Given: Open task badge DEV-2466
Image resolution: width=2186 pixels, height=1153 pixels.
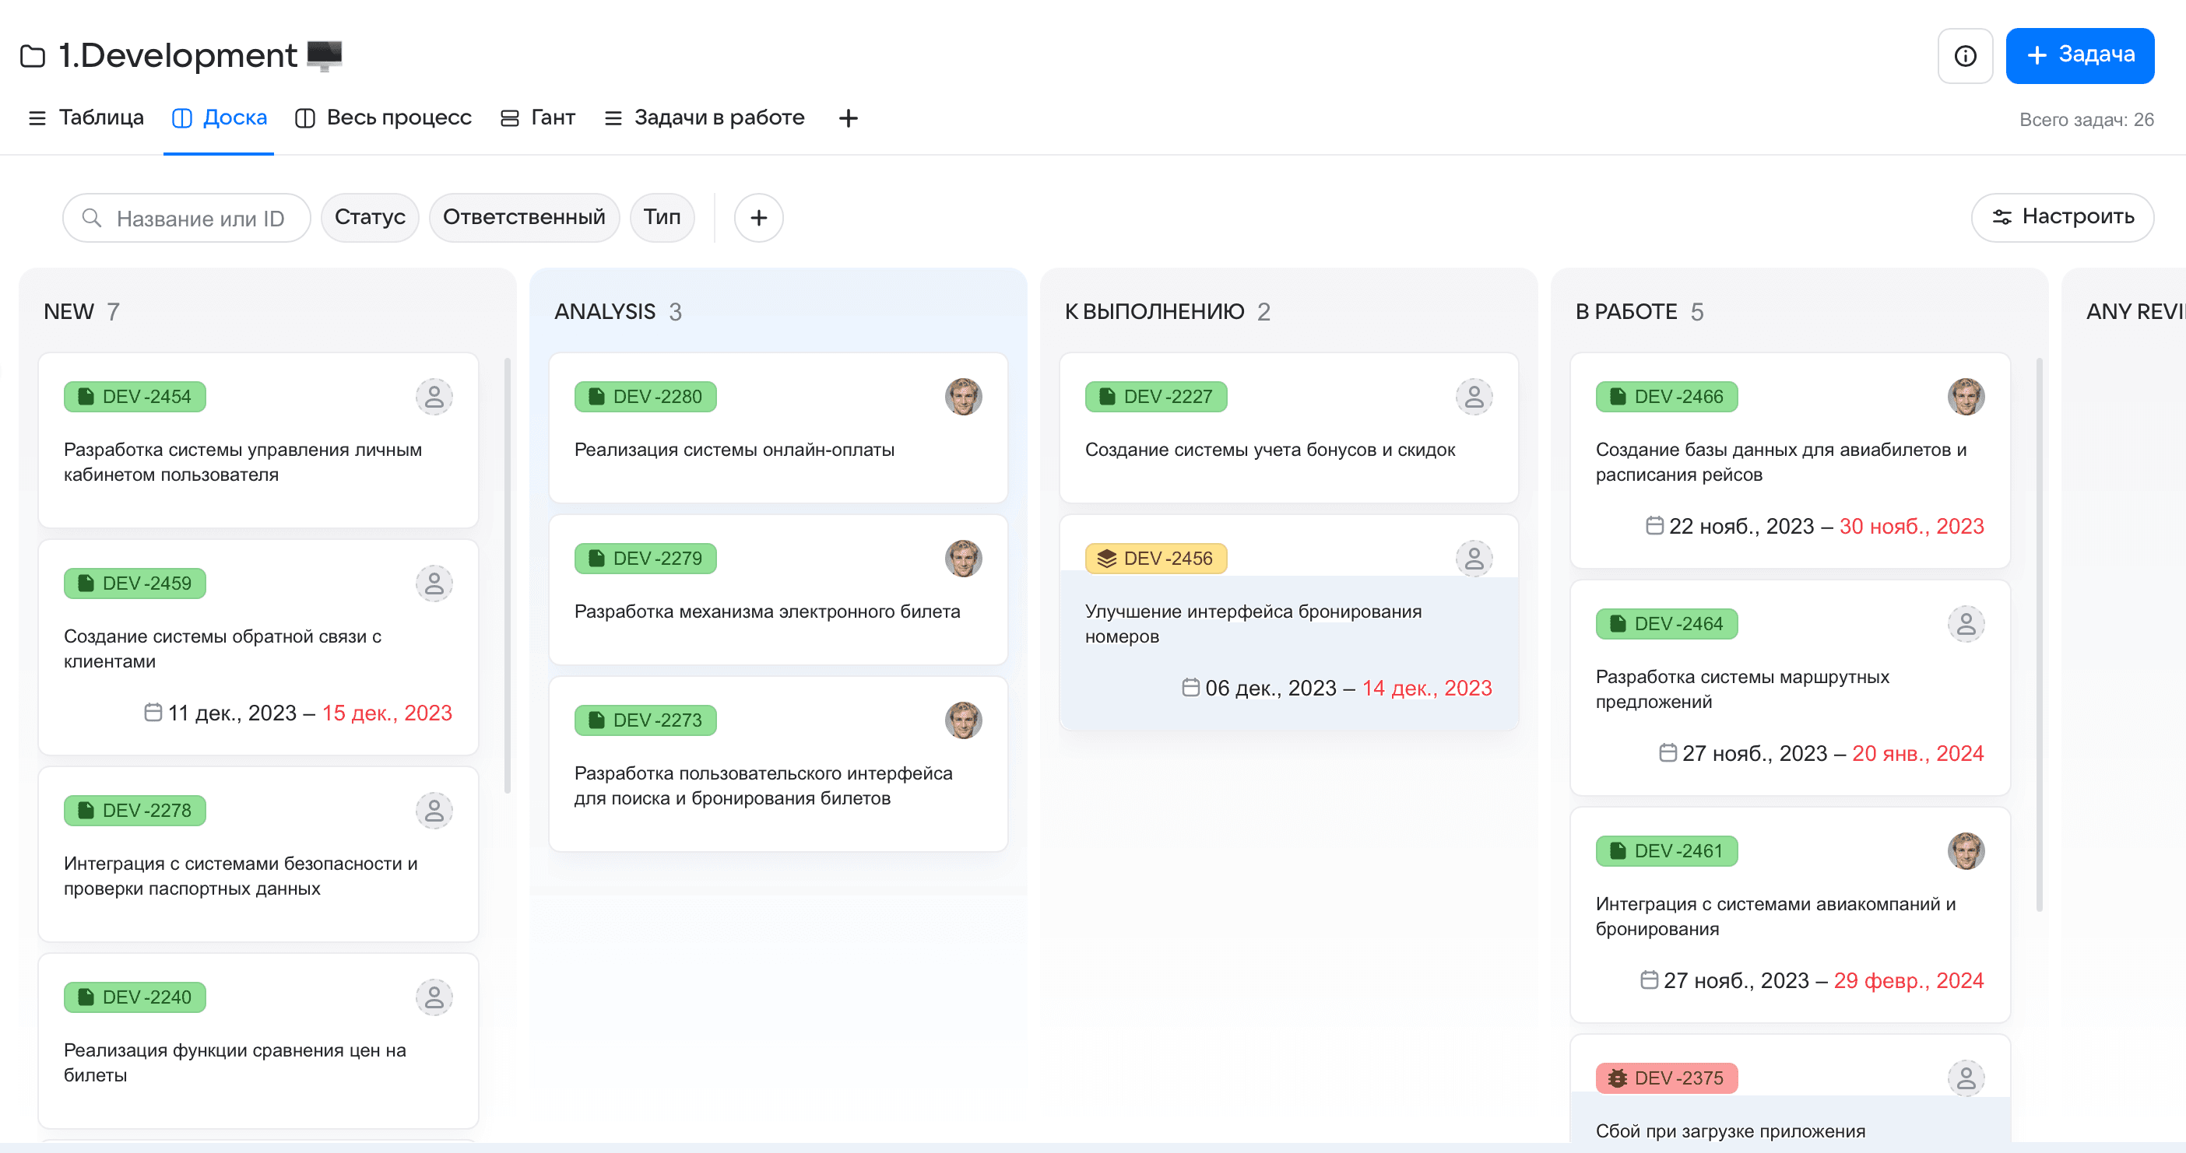Looking at the screenshot, I should [x=1668, y=397].
